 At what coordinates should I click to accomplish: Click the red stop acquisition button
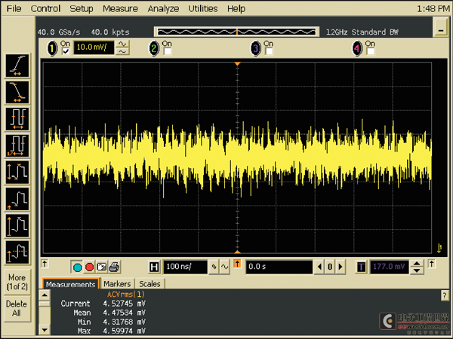tap(89, 267)
